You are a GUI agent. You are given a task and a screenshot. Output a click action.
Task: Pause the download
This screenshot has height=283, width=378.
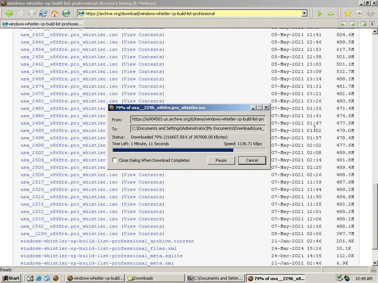tap(221, 160)
